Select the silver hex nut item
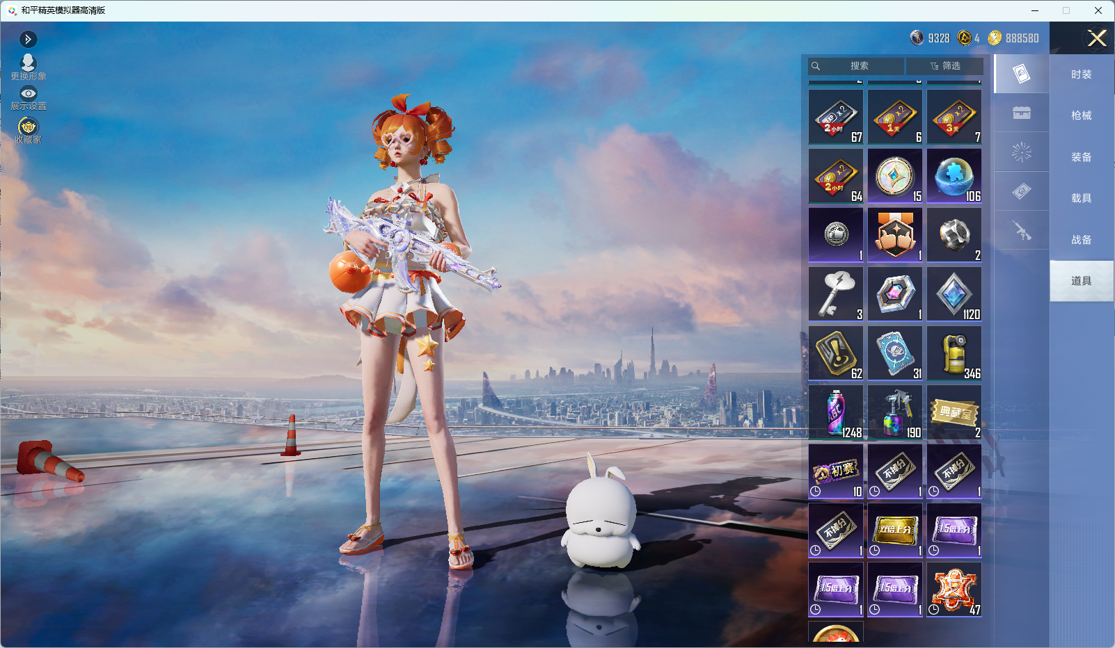The height and width of the screenshot is (648, 1115). tap(954, 235)
